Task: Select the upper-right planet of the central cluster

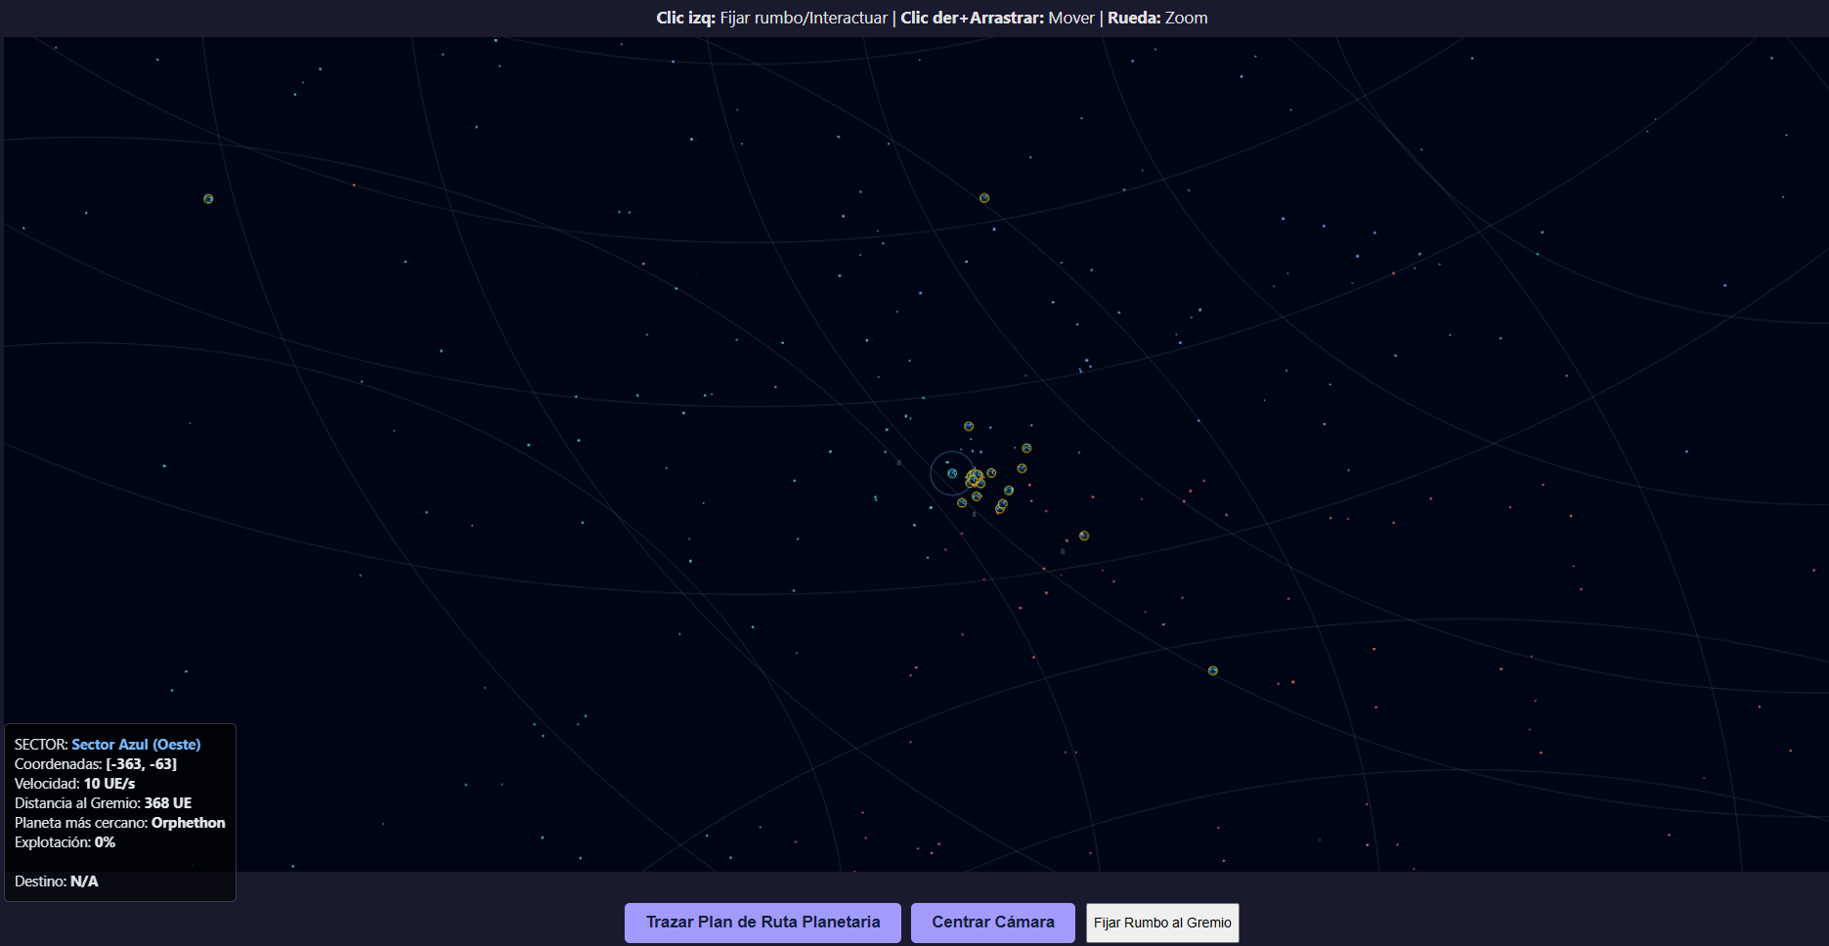Action: [x=1026, y=449]
